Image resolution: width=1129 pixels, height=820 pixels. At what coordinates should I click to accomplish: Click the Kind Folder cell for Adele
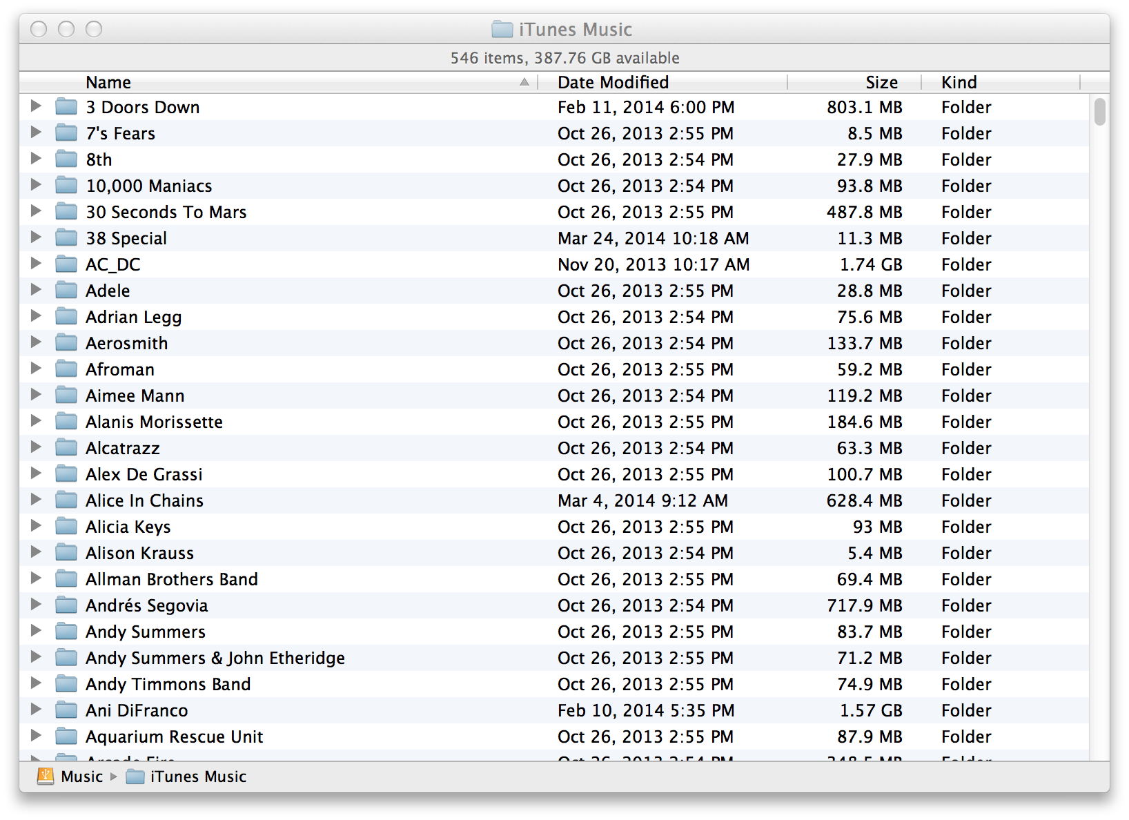click(x=966, y=291)
